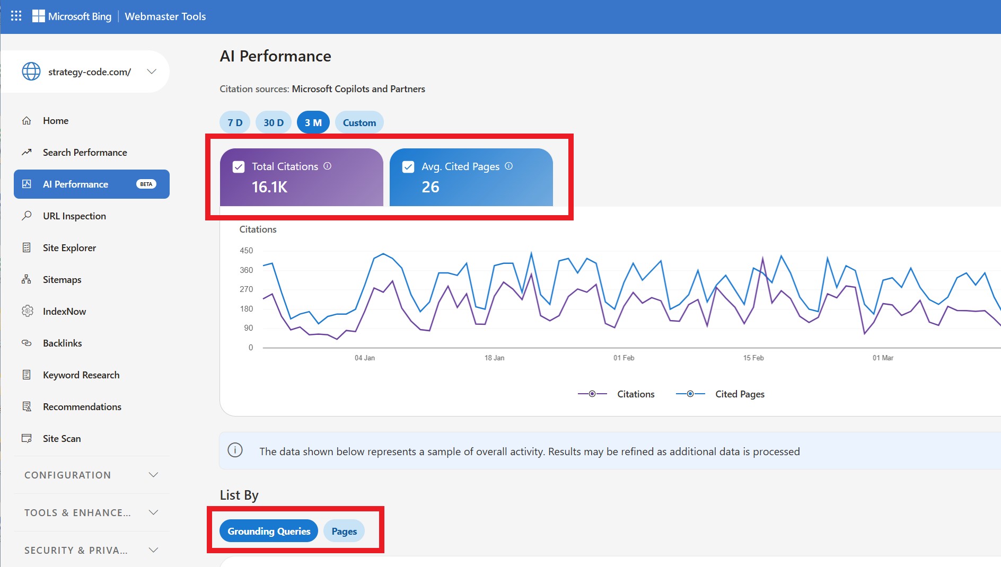
Task: Click the Backlinks chain icon
Action: [27, 343]
